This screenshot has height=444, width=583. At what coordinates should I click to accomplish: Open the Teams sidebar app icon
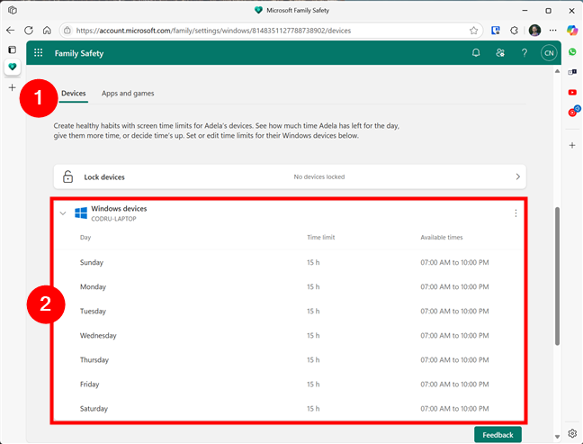572,72
